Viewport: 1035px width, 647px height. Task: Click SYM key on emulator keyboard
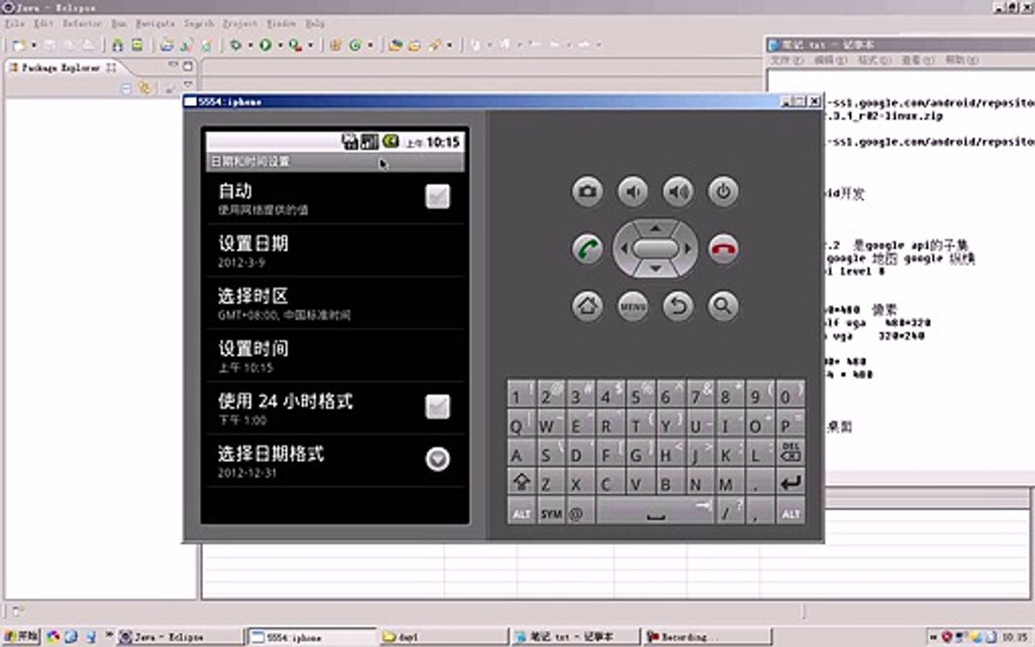click(x=551, y=512)
